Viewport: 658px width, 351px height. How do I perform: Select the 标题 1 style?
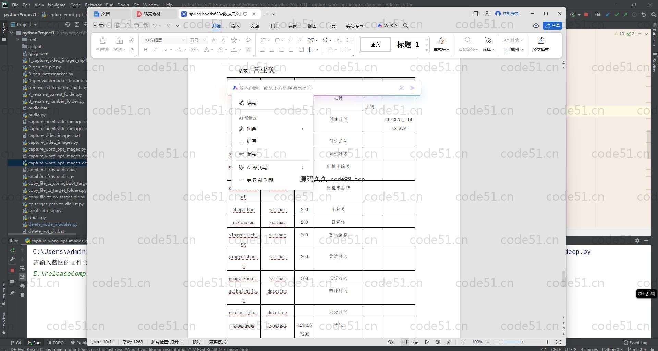pos(408,44)
